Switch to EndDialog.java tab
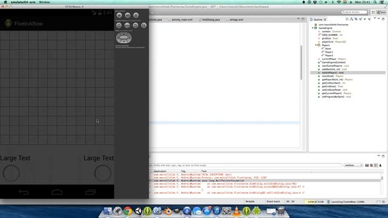The image size is (388, 218). [x=209, y=19]
